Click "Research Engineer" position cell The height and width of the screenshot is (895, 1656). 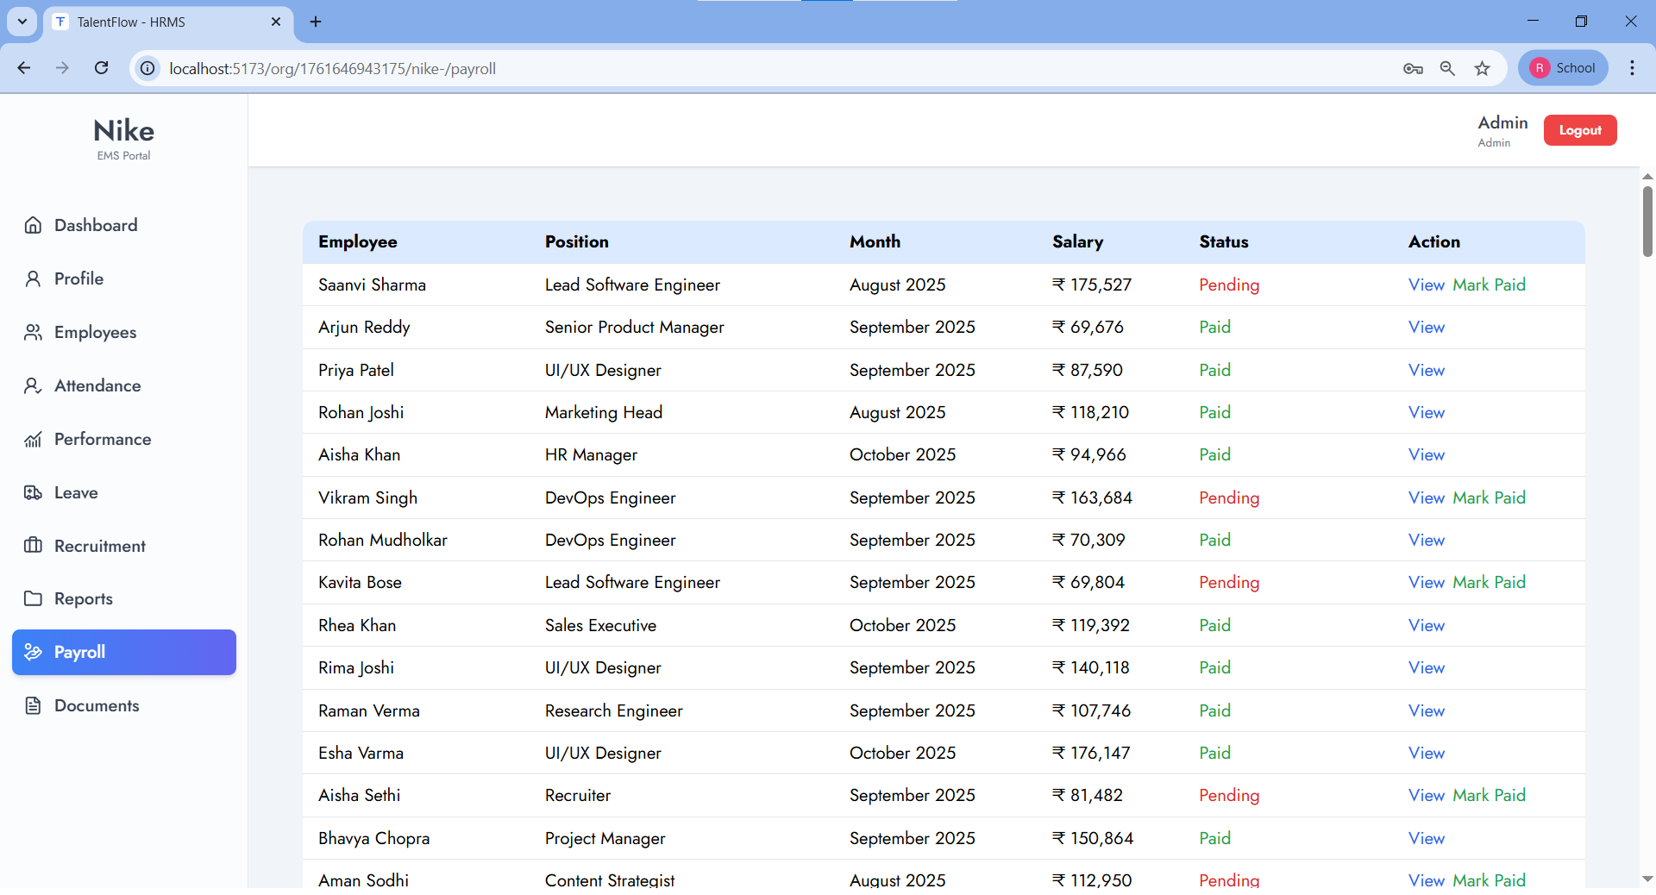click(x=614, y=710)
